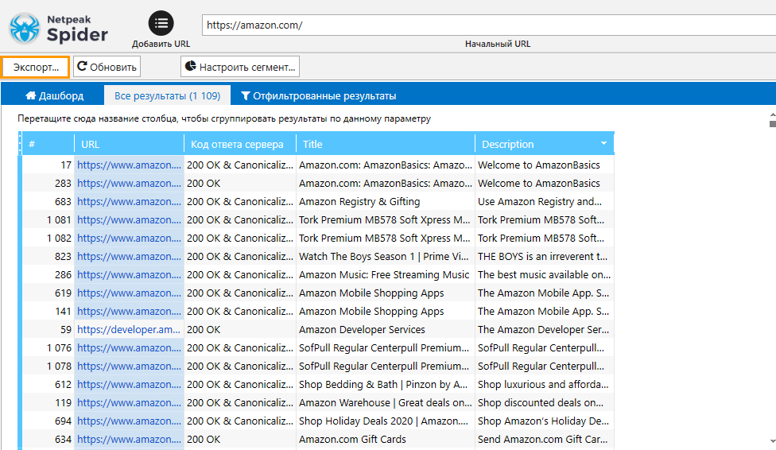Select 'Watch The Boys Season 1' title cell
This screenshot has width=776, height=450.
coord(386,257)
